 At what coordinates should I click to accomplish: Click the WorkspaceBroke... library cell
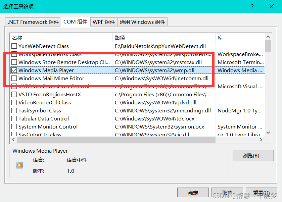(240, 54)
